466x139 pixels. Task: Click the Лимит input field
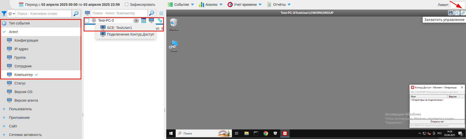click(457, 5)
